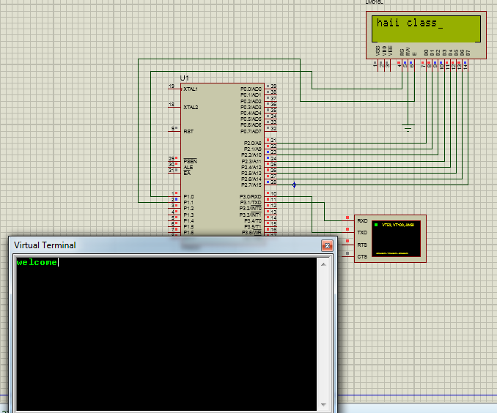Click the P1.4 pin label

point(188,220)
